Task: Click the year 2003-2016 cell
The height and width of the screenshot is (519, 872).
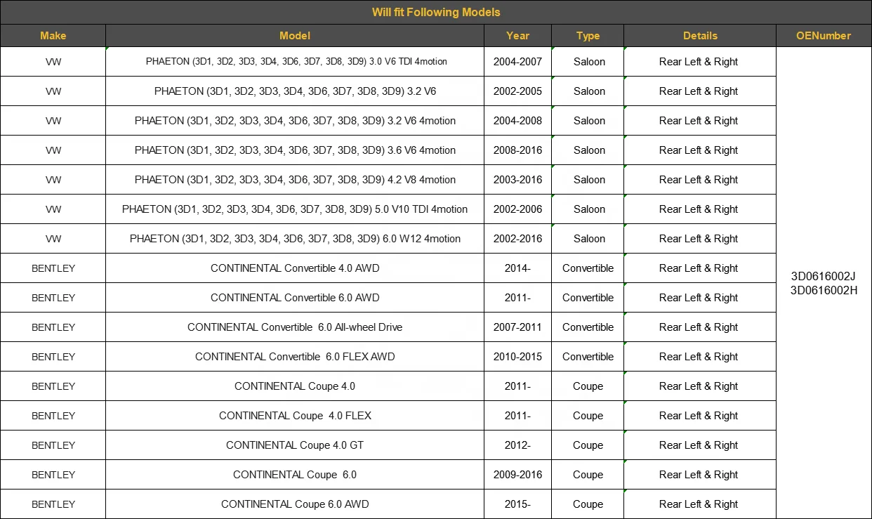Action: click(517, 180)
